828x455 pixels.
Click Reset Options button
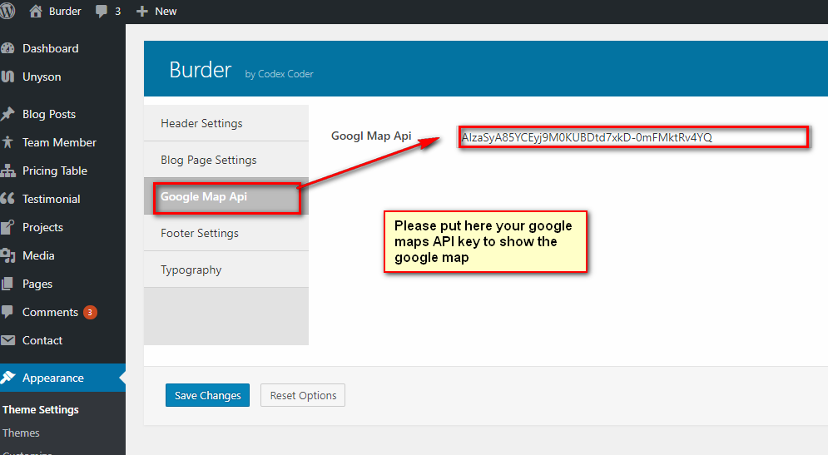(x=303, y=395)
